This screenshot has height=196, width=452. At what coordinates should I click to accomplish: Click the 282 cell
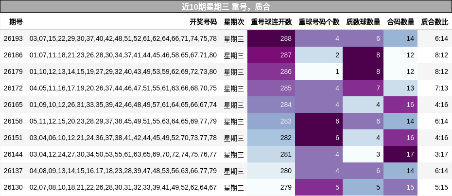coord(271,138)
